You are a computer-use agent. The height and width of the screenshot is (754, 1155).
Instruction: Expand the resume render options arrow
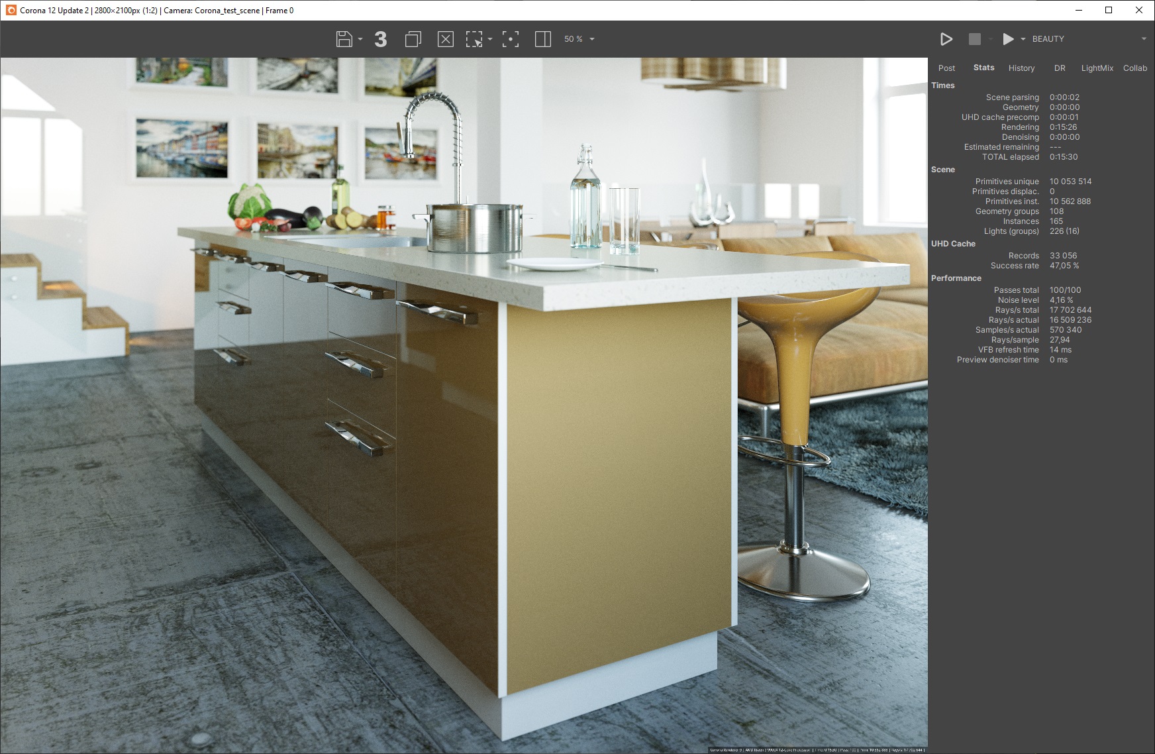tap(1023, 39)
